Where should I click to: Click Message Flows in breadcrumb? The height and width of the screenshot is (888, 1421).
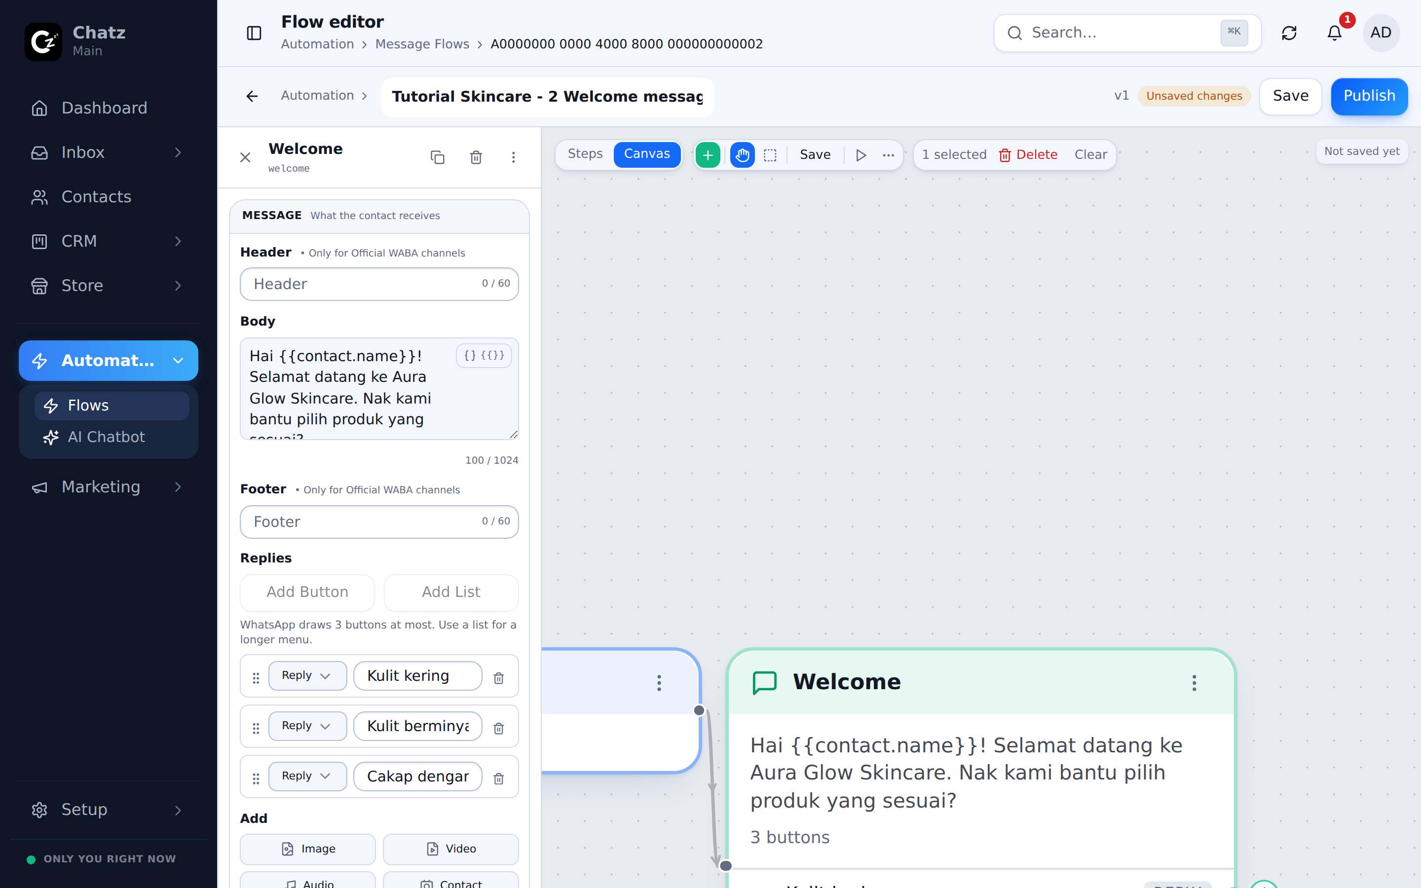point(422,44)
